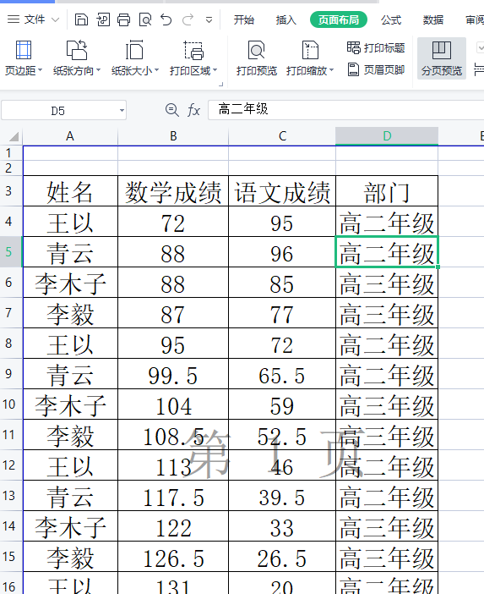Click the 页眉页脚 header footer button
Image resolution: width=484 pixels, height=594 pixels.
pyautogui.click(x=376, y=69)
